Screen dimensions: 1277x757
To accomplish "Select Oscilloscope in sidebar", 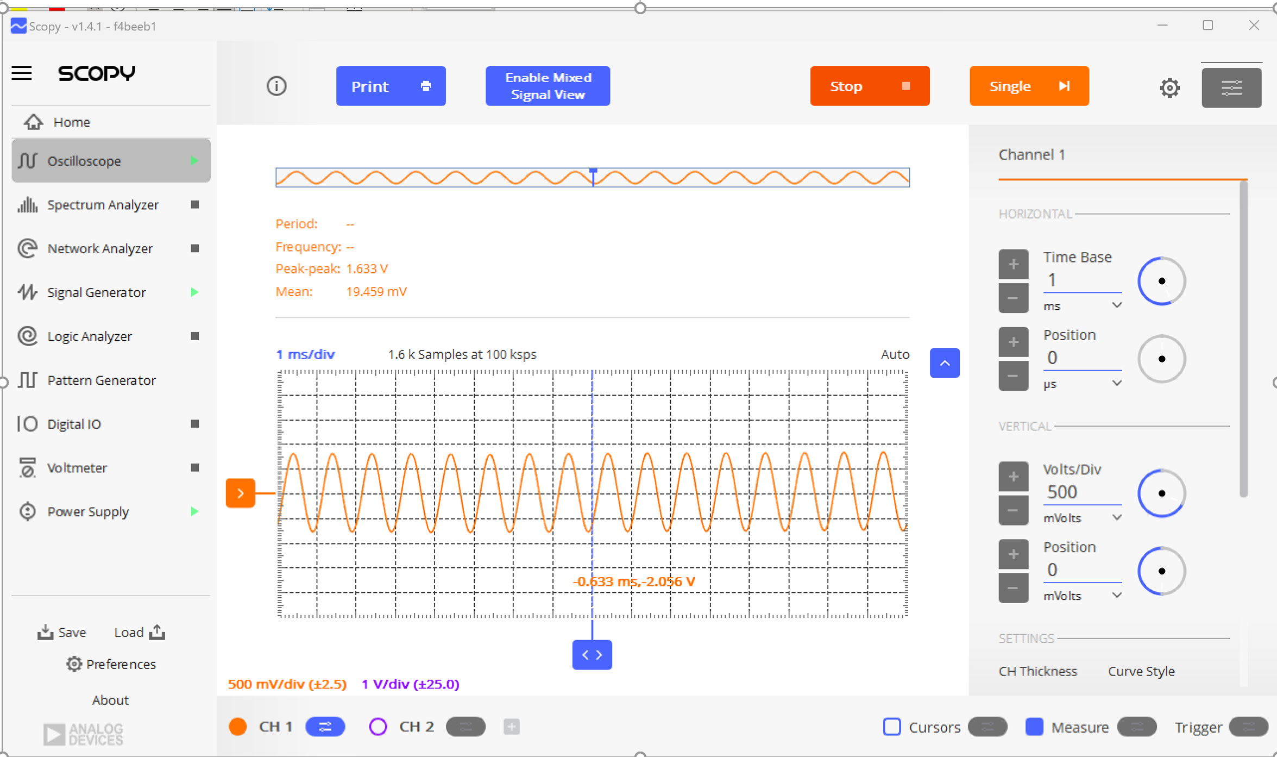I will click(111, 161).
